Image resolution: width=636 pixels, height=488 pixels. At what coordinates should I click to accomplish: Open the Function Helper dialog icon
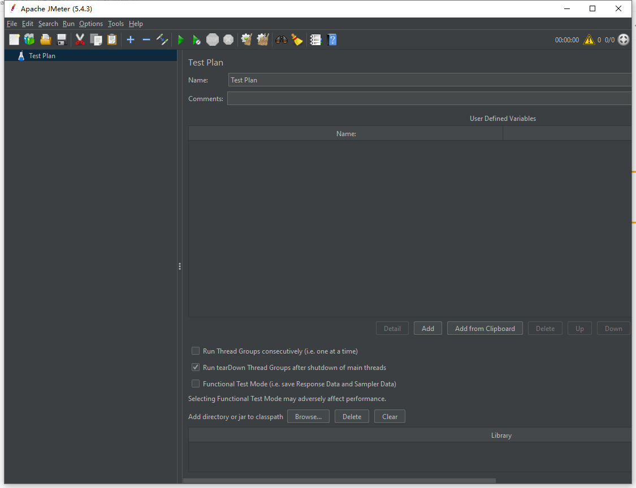pyautogui.click(x=316, y=40)
